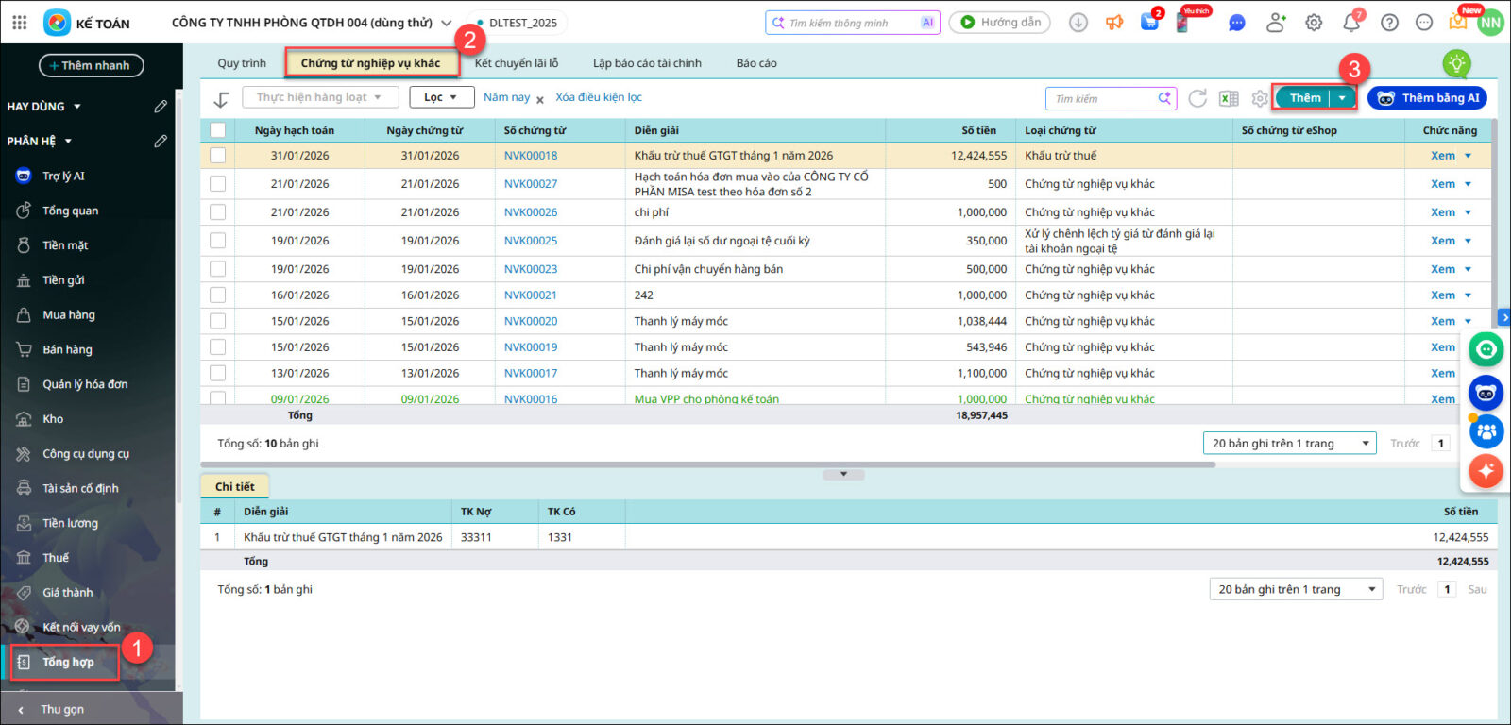Open the Thêm button dropdown arrow

pos(1342,98)
